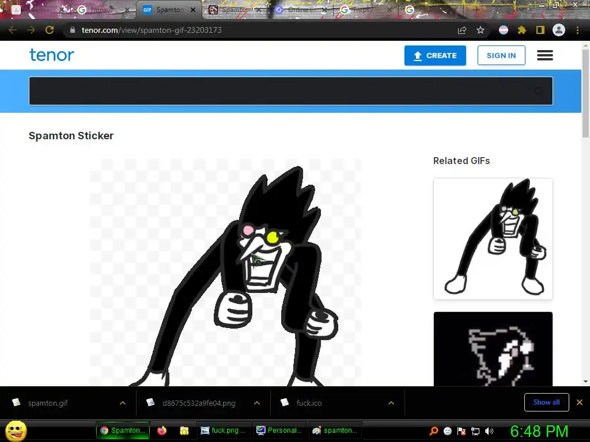
Task: Open the pixelated Spamton related GIF
Action: tap(493, 349)
